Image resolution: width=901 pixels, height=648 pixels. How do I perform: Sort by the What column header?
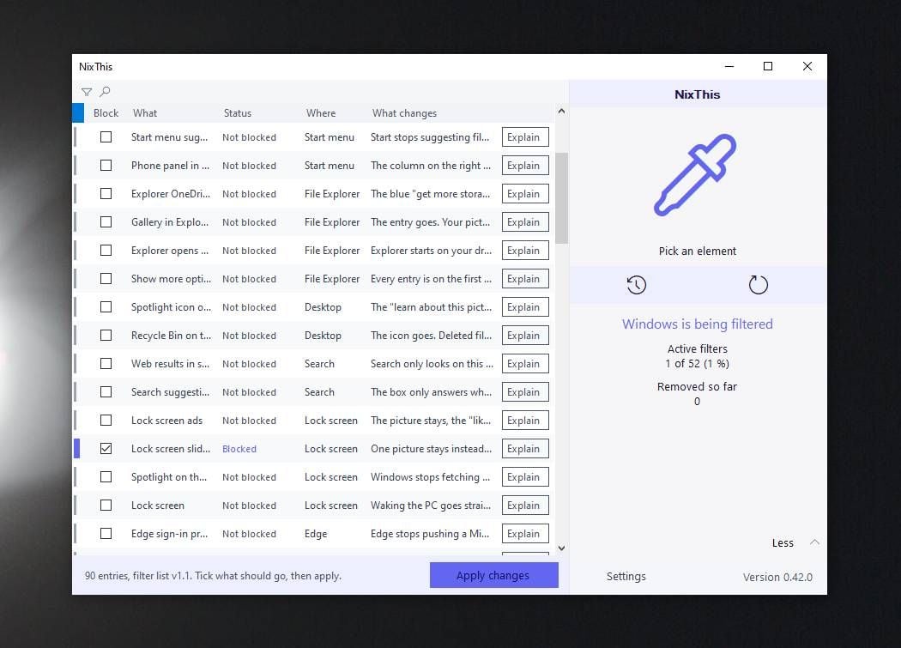[x=145, y=113]
